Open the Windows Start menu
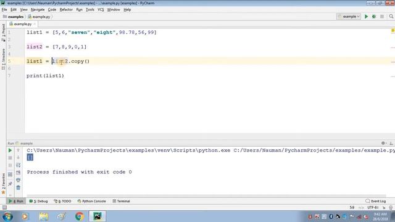 coord(7,216)
